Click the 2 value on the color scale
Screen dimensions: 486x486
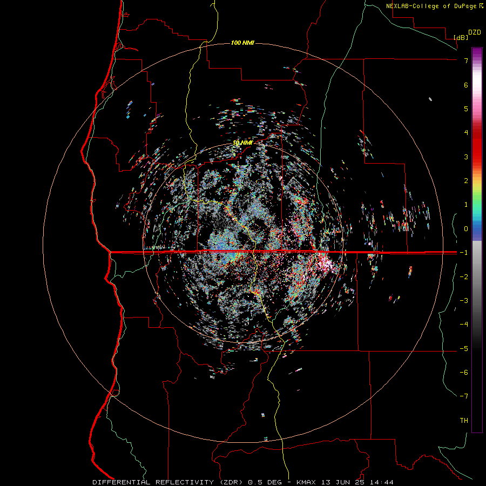pyautogui.click(x=466, y=181)
